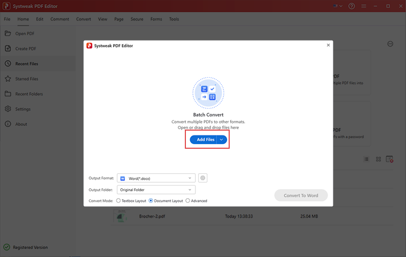Open the language flag dropdown in title bar

point(338,6)
